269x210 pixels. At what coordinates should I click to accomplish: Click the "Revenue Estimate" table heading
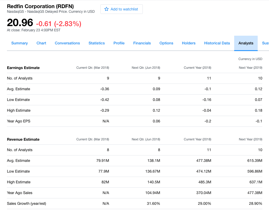pos(23,139)
